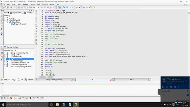190x107 pixels.
Task: Switch to the Files panel tab
Action: (20, 80)
